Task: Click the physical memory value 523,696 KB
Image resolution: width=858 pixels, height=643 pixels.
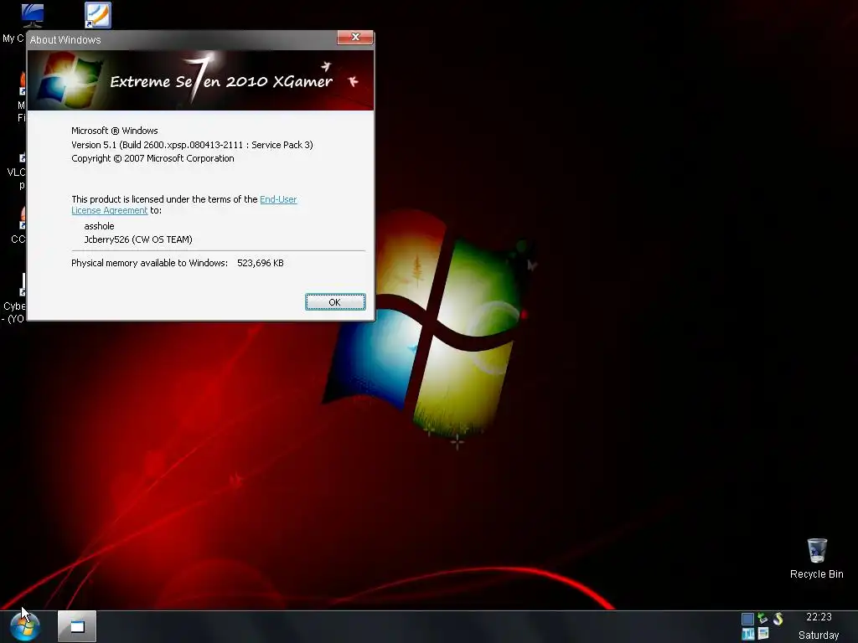Action: click(261, 263)
